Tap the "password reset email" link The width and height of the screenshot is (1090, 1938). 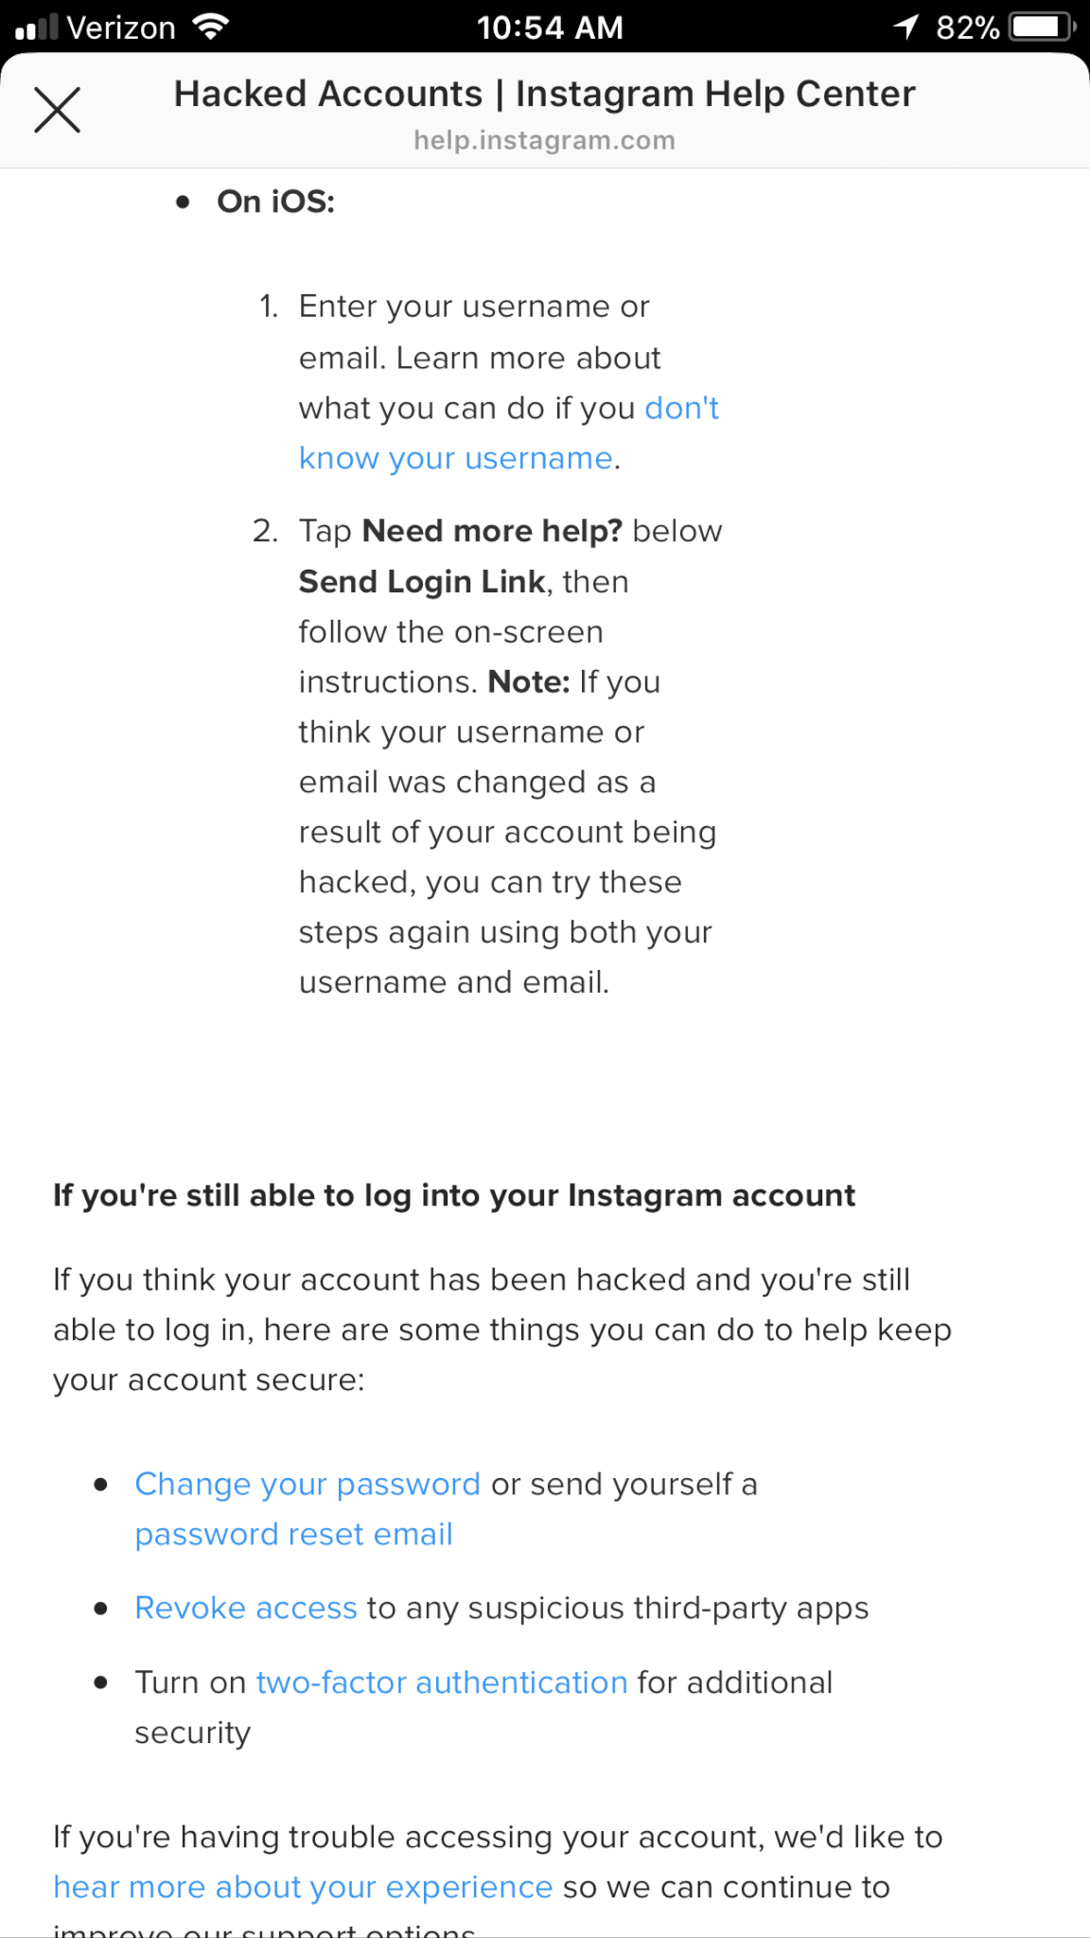(x=293, y=1534)
